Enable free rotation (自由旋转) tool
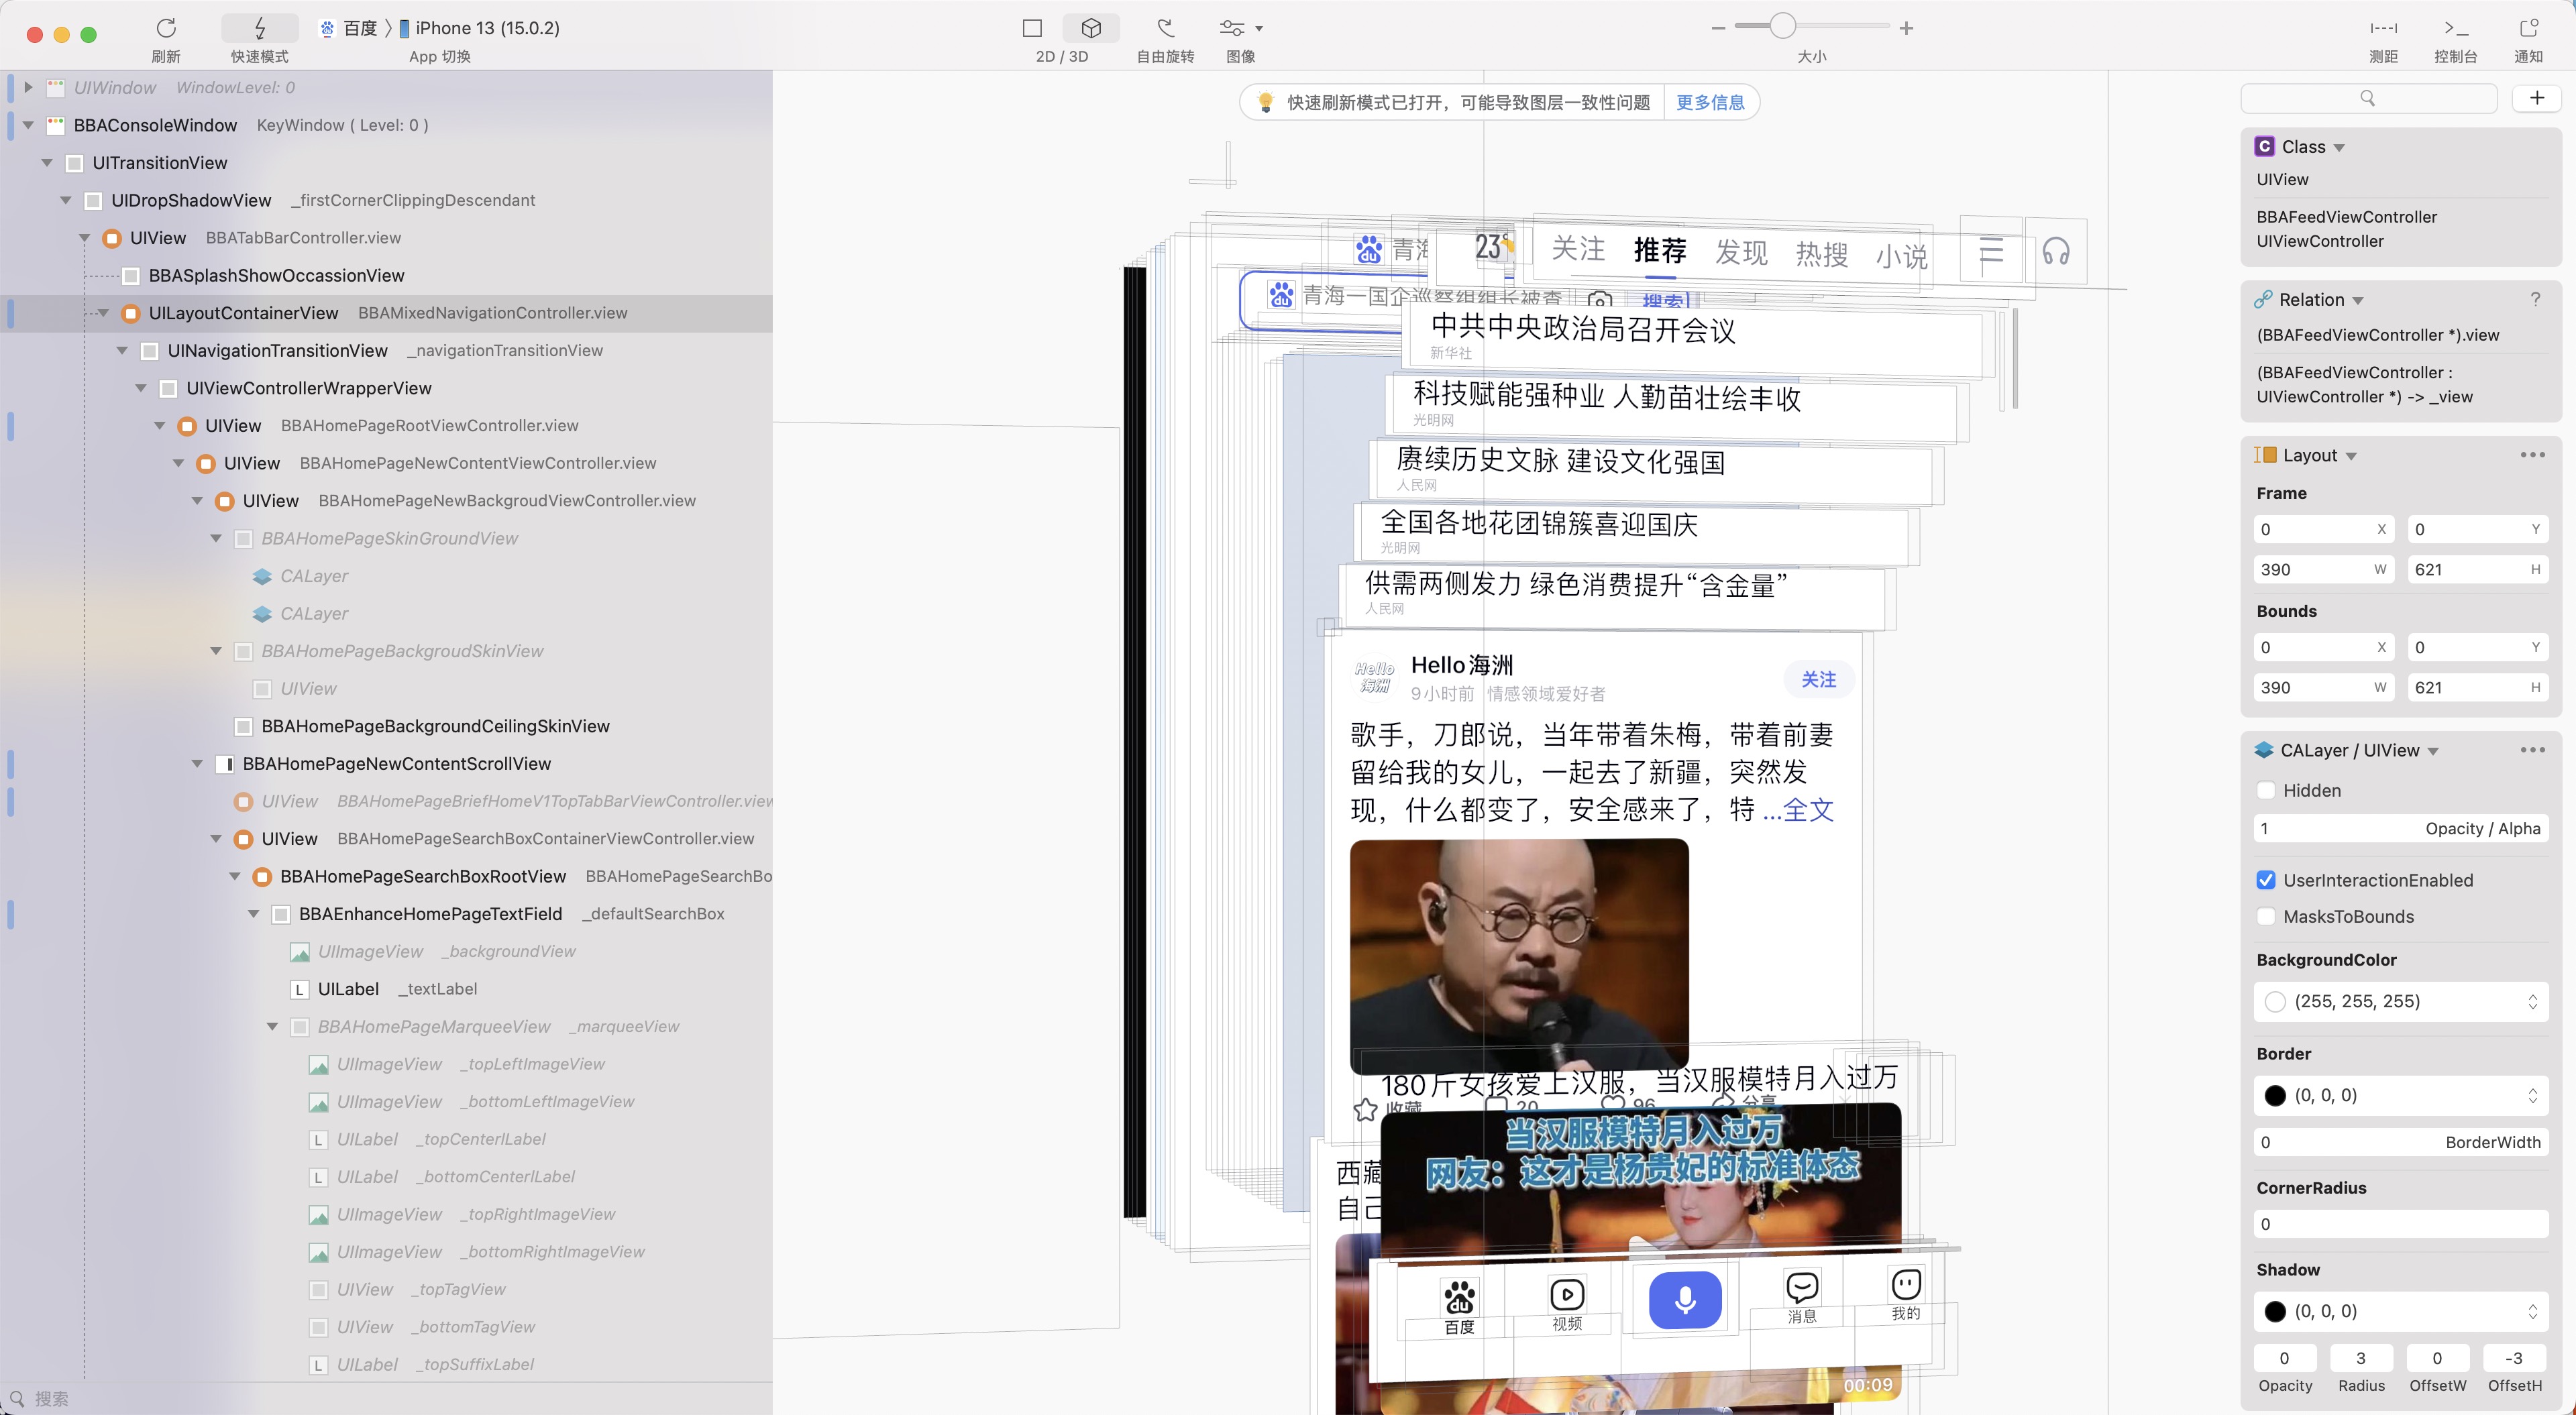2576x1415 pixels. click(1165, 28)
